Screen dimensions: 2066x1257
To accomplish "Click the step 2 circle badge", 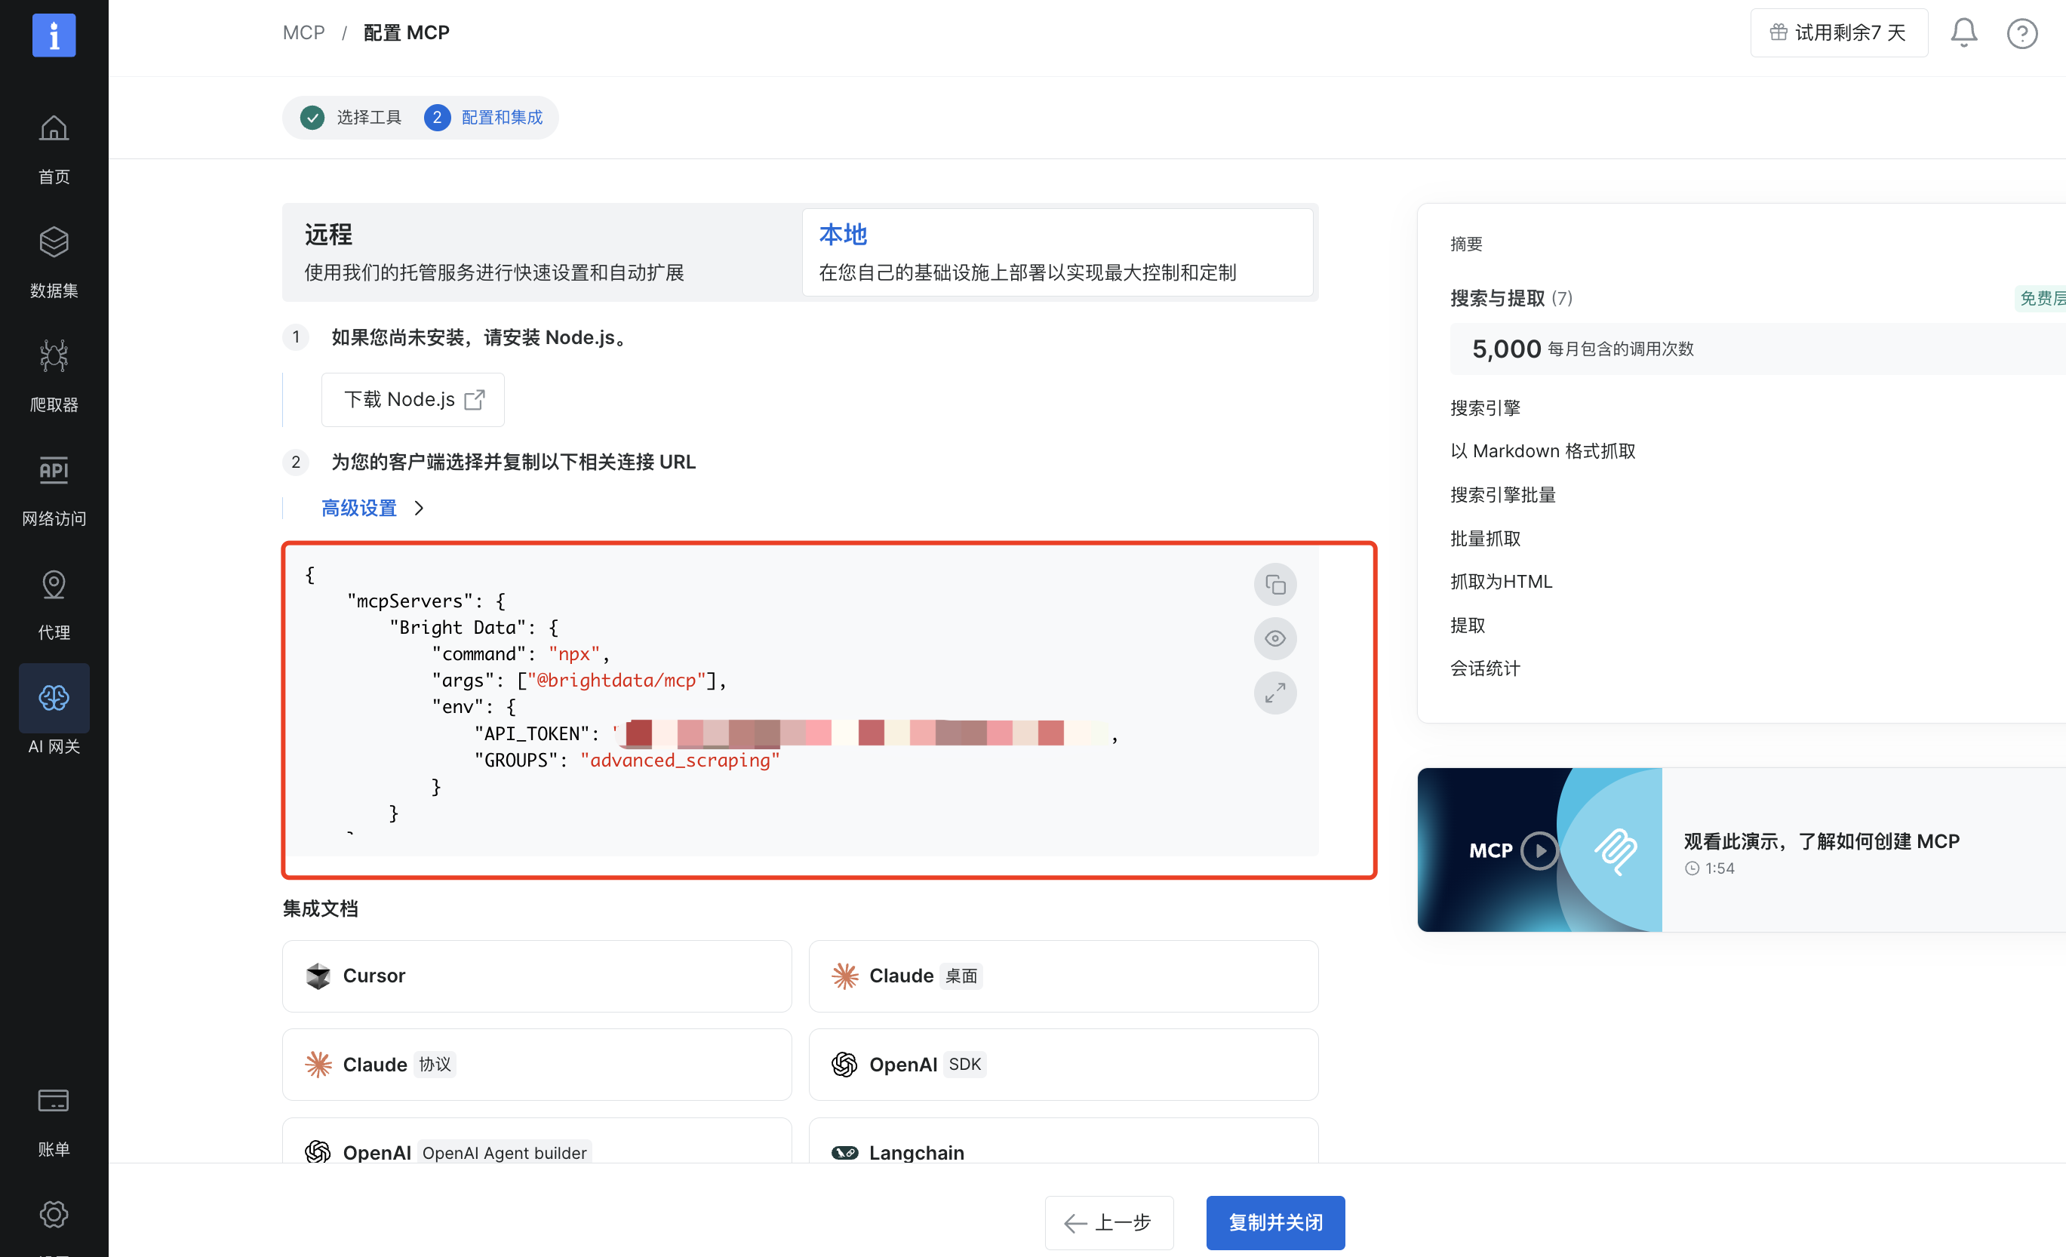I will click(436, 118).
